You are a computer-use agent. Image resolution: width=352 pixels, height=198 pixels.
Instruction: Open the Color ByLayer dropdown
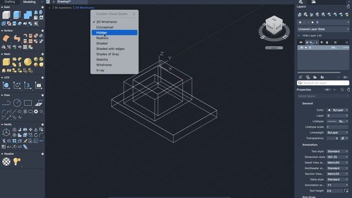[338, 110]
